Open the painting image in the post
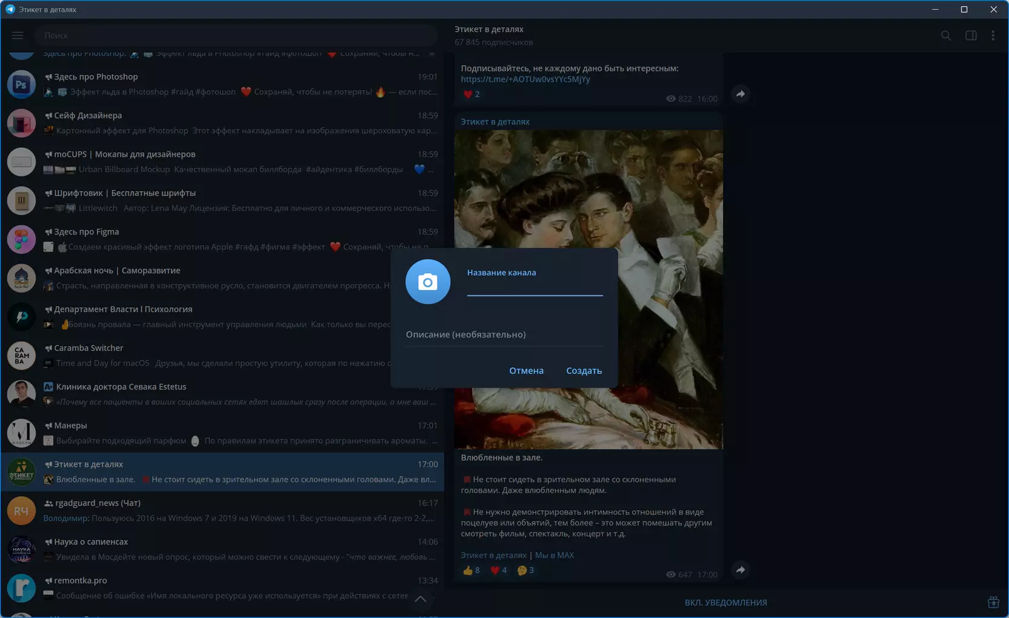Screen dimensions: 1009x618 pos(588,290)
